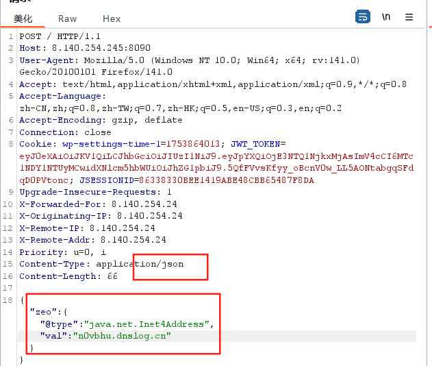Screen dimensions: 432x366
Task: Click the java.net.Inet4Address value
Action: pos(147,324)
